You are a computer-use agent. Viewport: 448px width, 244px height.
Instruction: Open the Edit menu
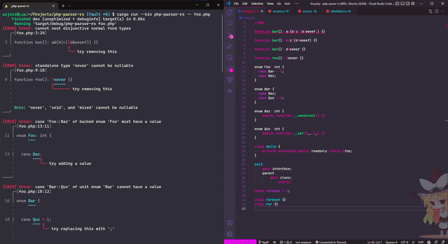(245, 3)
